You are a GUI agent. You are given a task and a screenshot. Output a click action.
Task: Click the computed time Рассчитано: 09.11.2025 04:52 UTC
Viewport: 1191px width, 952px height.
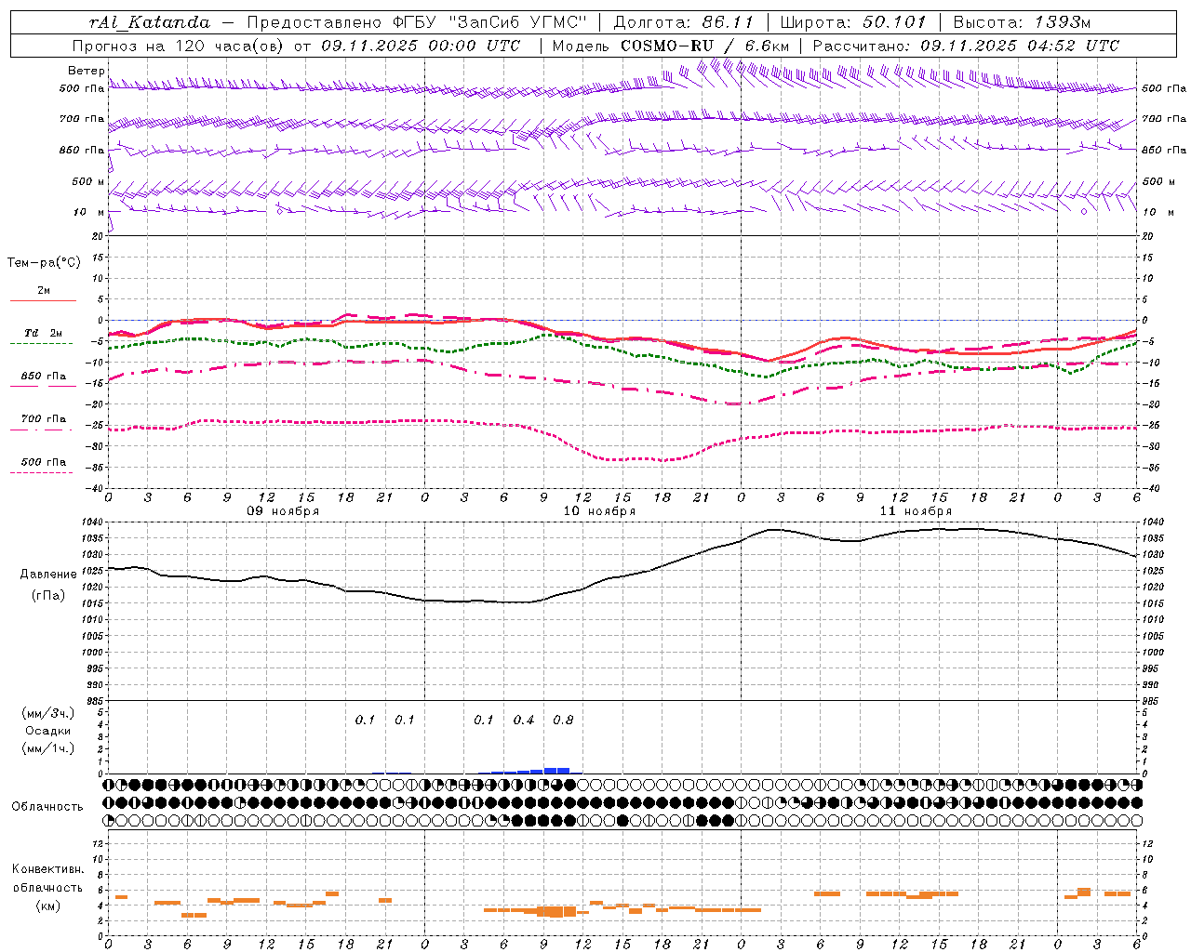pos(966,46)
